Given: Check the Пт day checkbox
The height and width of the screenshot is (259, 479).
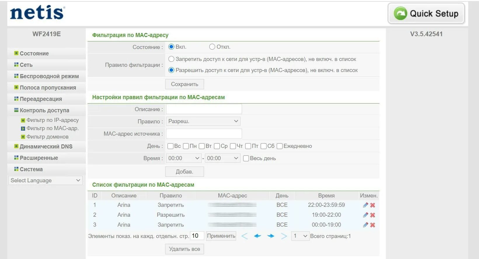Looking at the screenshot, I should (x=248, y=146).
